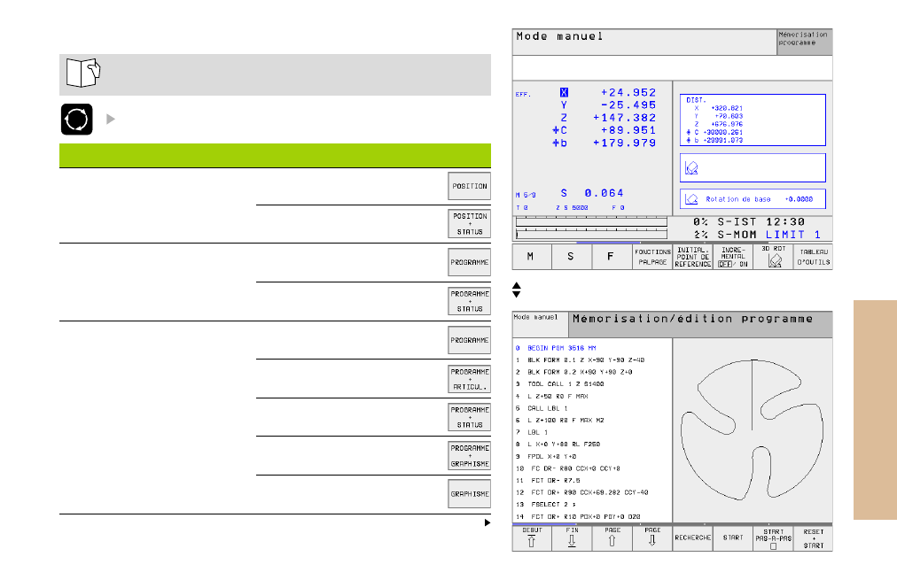Click the DIST. distance-to-go status box
This screenshot has width=897, height=580.
pyautogui.click(x=753, y=120)
